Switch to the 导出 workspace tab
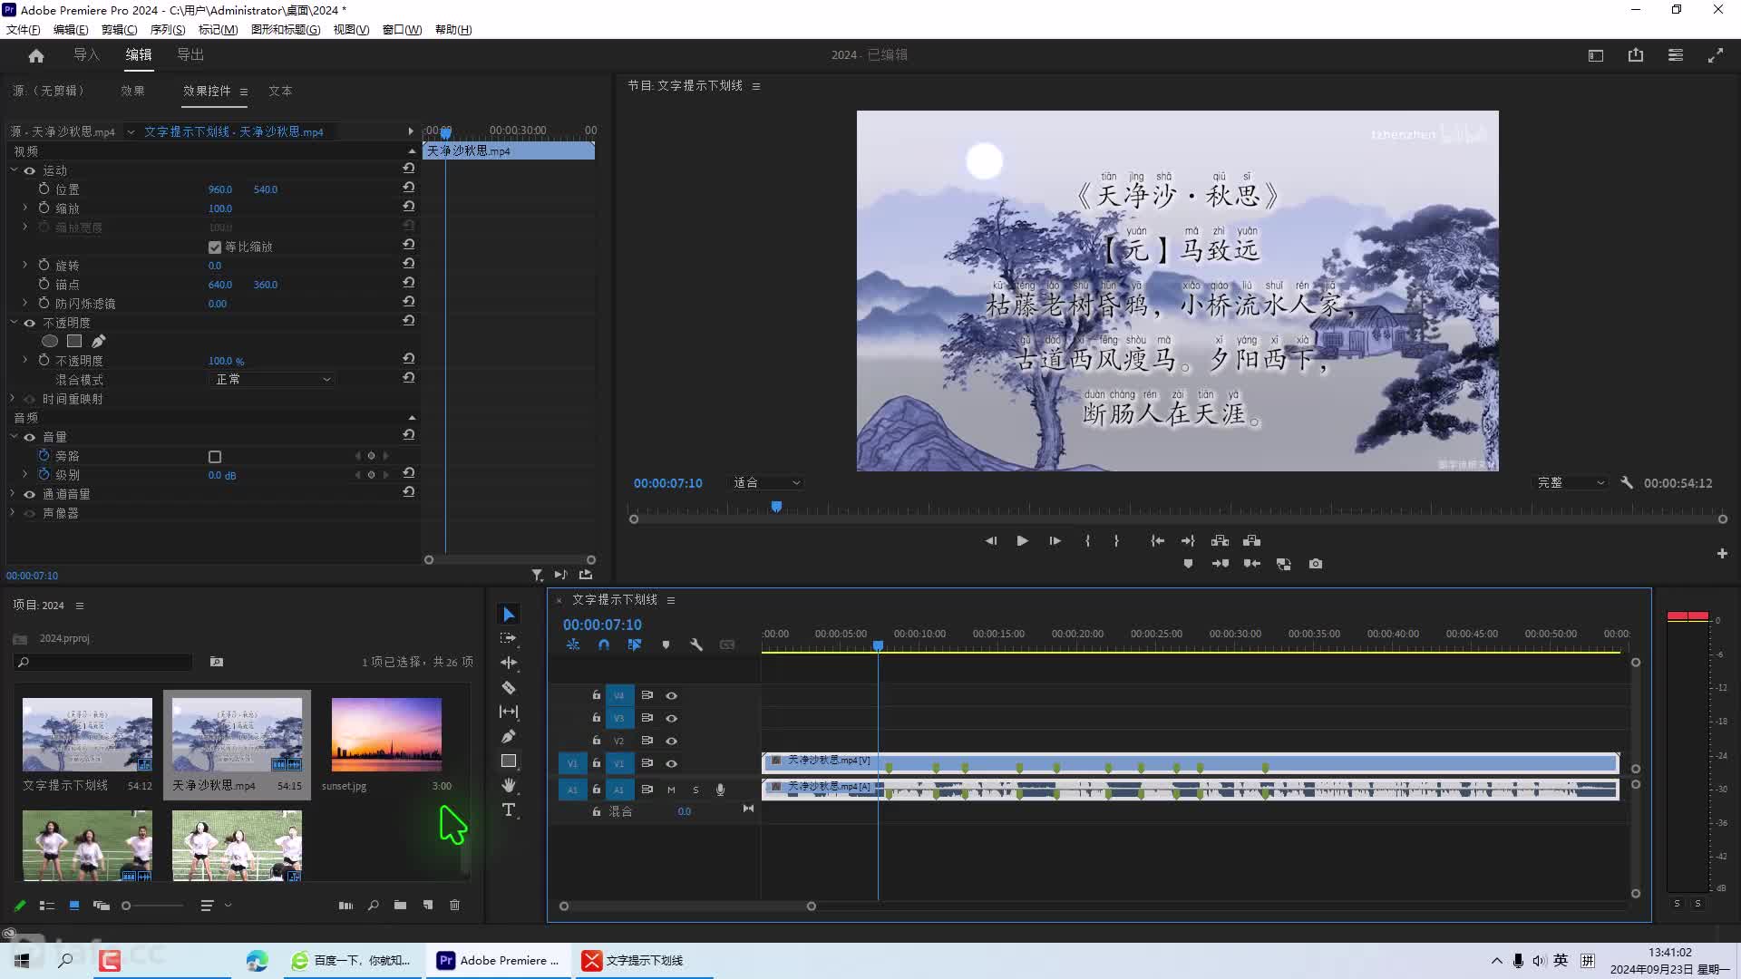Screen dimensions: 1741x979 pos(190,55)
